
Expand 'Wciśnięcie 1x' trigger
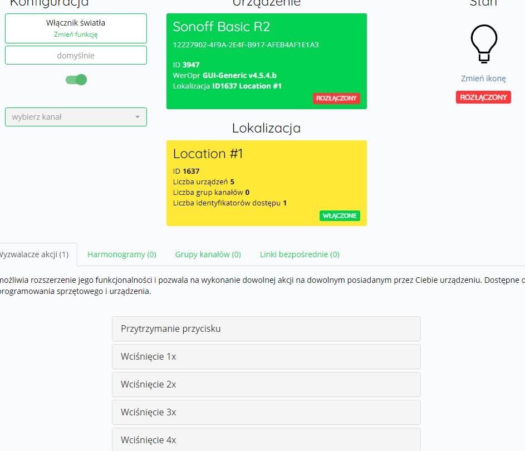click(x=266, y=356)
